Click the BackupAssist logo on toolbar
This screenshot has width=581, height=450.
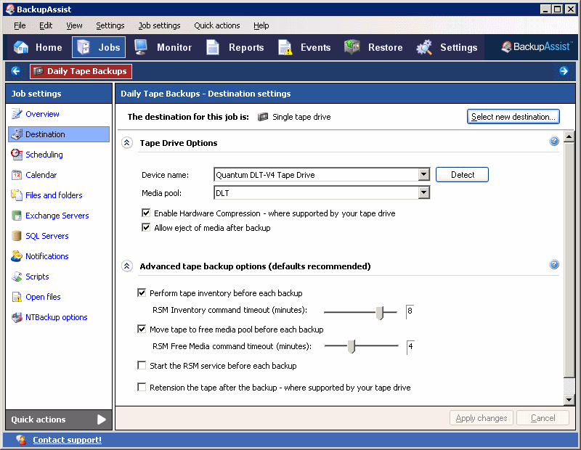(x=537, y=47)
